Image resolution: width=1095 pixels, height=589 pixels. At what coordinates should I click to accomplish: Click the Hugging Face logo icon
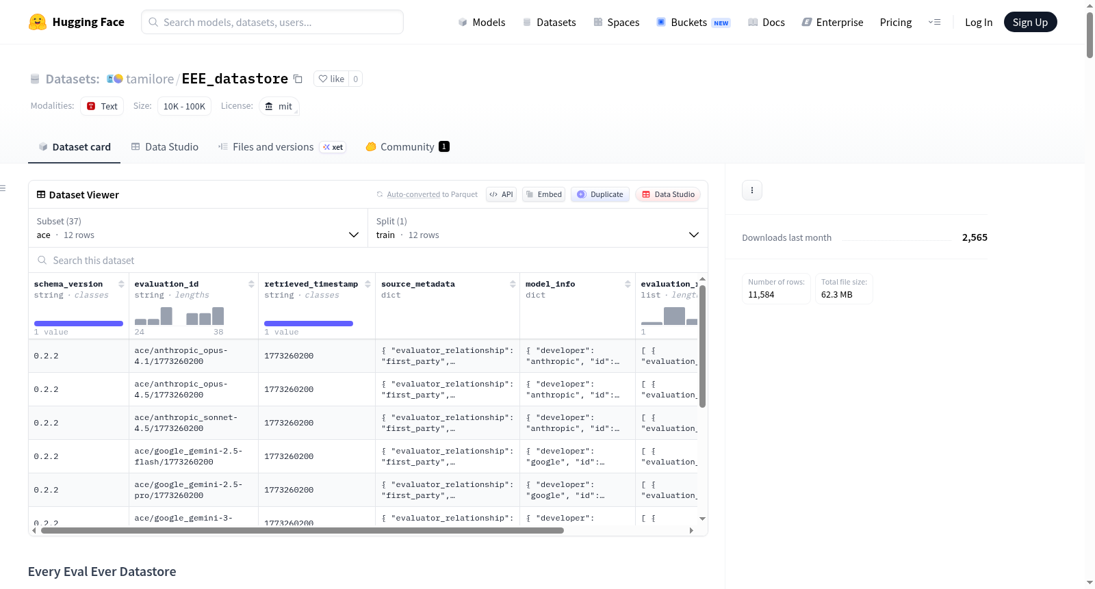[38, 22]
